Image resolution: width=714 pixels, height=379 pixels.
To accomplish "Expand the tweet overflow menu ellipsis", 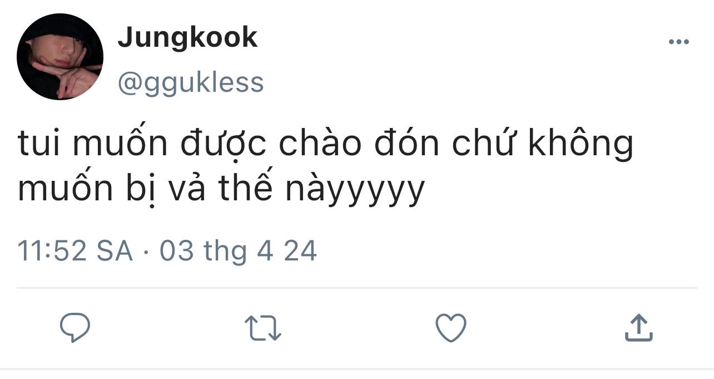I will tap(678, 42).
